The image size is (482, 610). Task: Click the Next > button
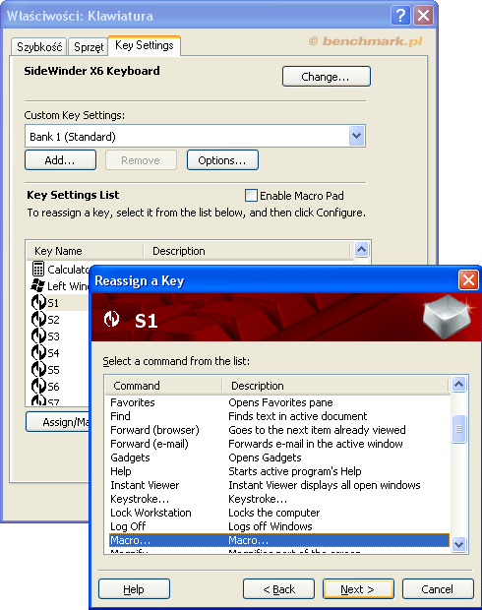[x=358, y=589]
